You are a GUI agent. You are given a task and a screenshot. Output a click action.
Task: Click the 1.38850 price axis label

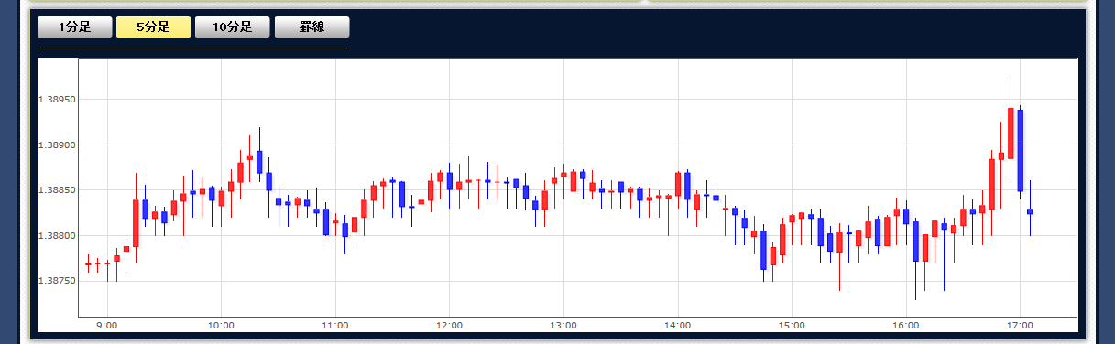pos(57,190)
